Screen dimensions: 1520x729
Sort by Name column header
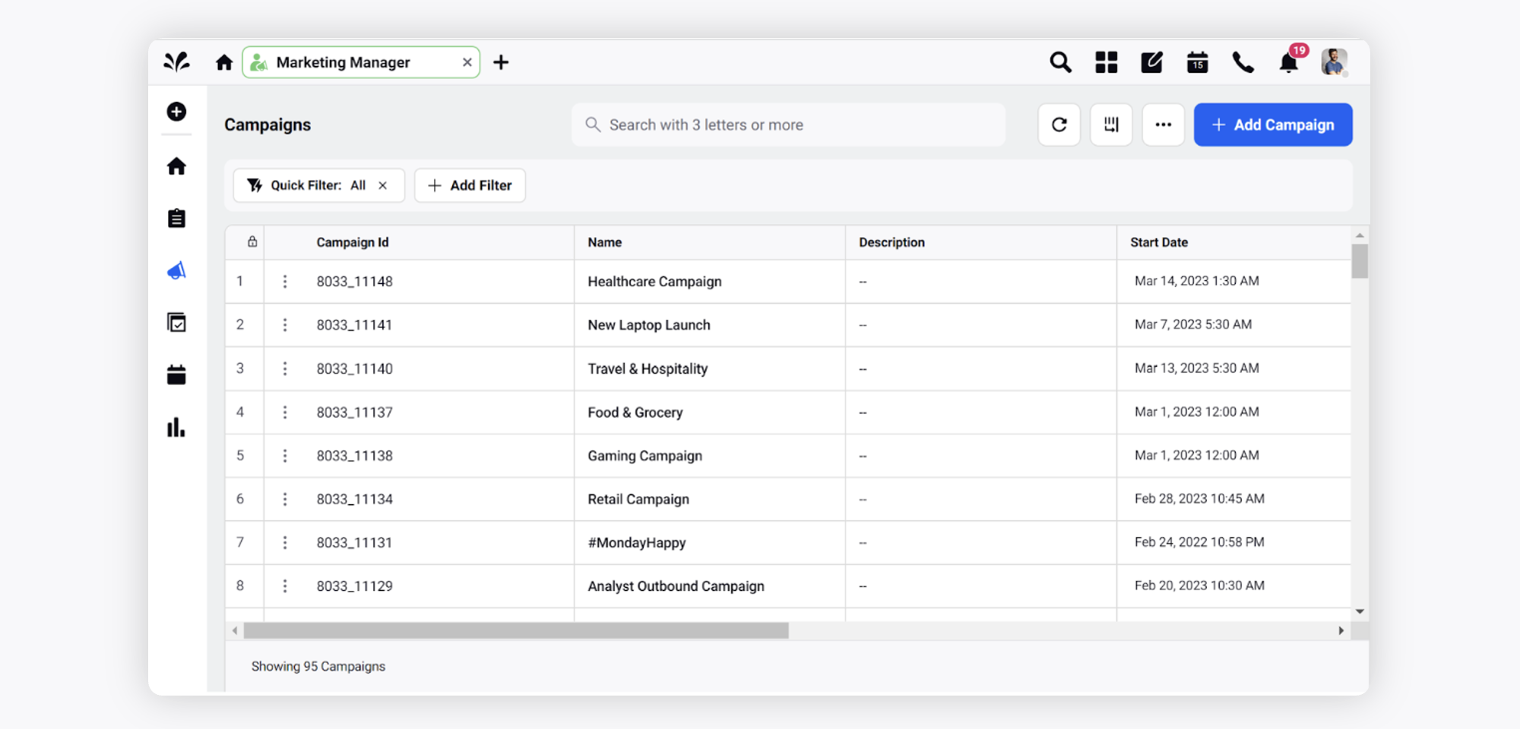605,242
